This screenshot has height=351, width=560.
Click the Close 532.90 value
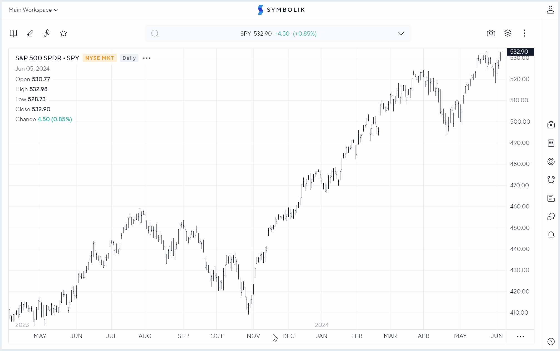(41, 109)
